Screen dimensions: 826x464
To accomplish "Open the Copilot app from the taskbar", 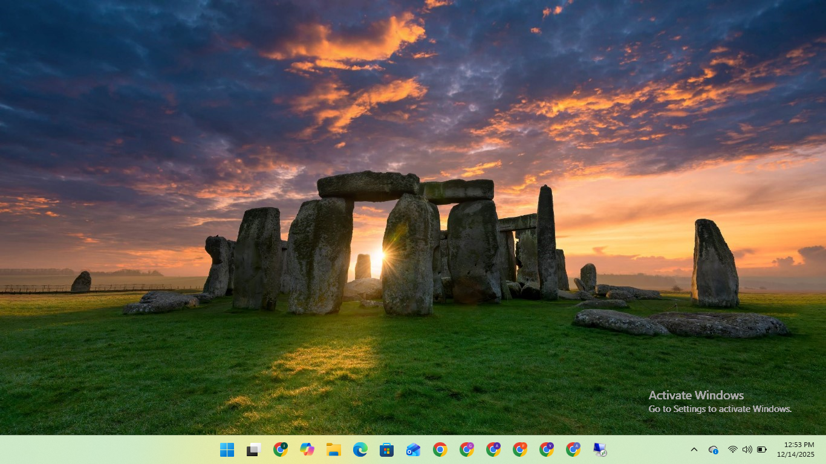I will point(307,449).
